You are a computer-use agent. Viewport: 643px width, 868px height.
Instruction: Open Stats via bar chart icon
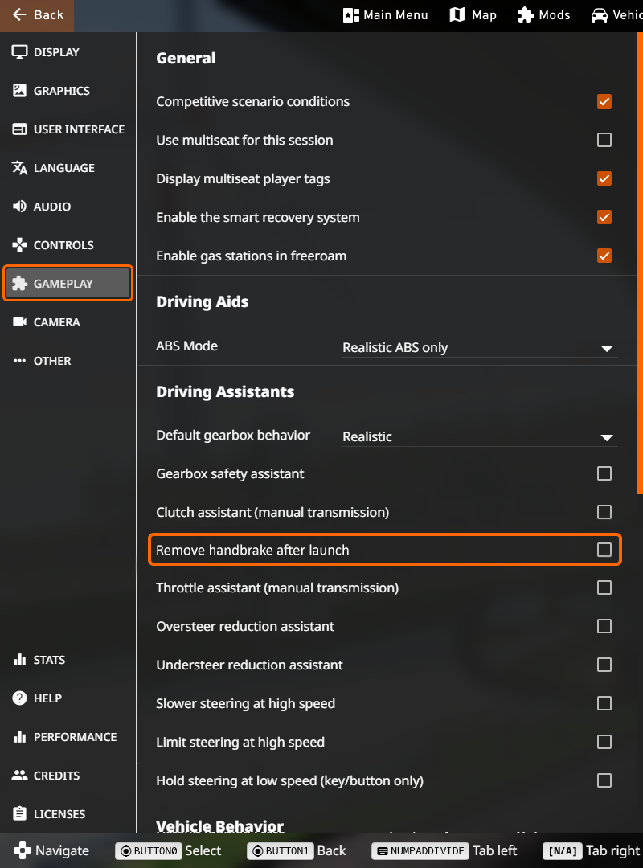click(20, 660)
